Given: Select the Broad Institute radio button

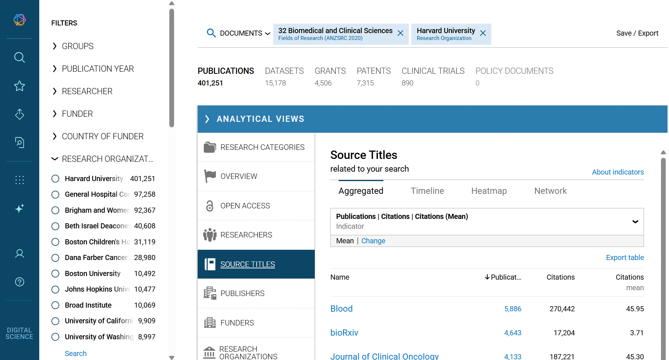Looking at the screenshot, I should pos(55,305).
